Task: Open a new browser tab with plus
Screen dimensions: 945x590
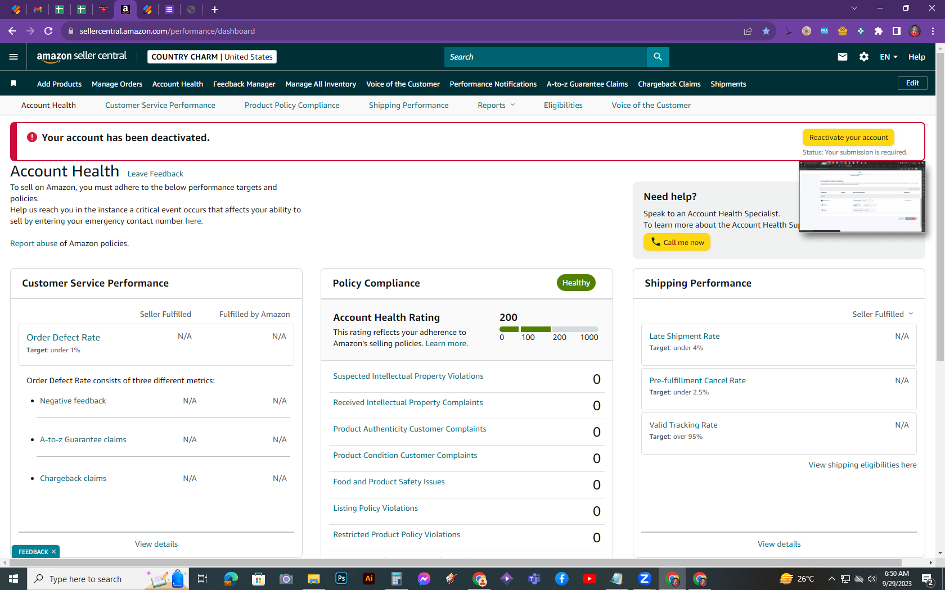Action: tap(215, 10)
